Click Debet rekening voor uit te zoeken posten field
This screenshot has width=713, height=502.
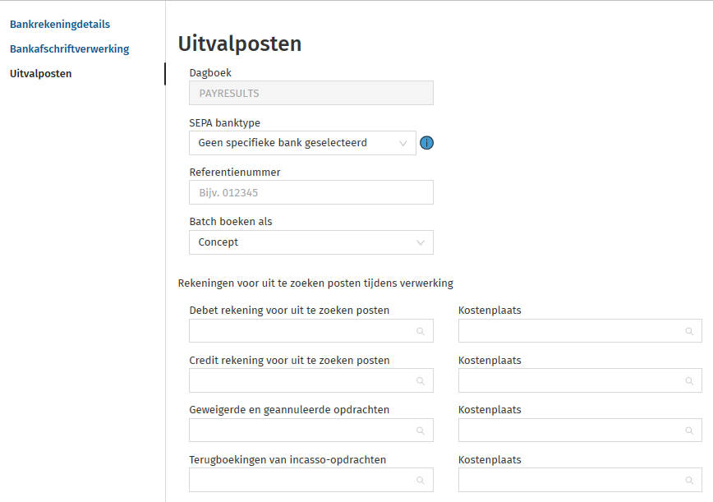point(300,331)
